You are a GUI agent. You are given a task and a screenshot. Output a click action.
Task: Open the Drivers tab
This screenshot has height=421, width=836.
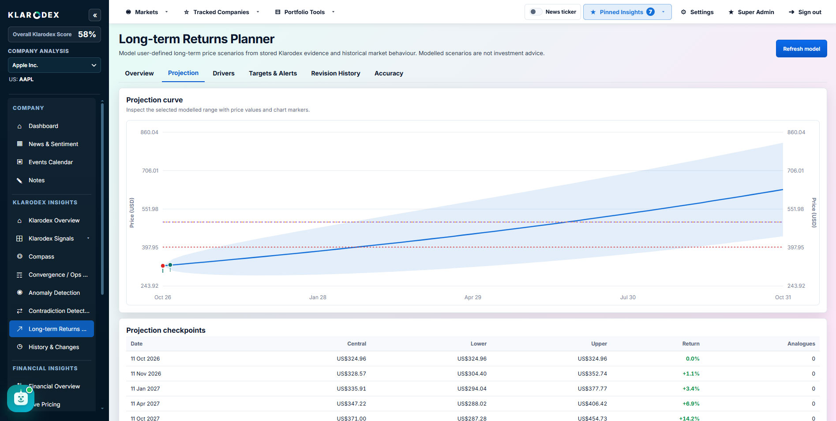pos(224,73)
